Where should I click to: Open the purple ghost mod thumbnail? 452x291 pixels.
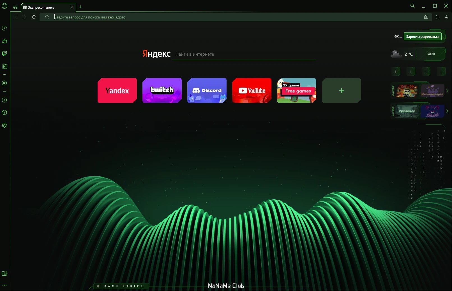[432, 111]
